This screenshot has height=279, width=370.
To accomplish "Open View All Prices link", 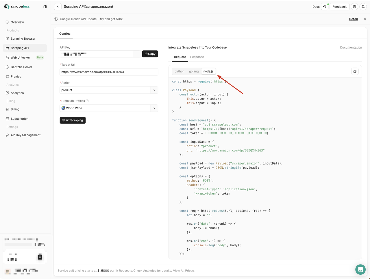I will pyautogui.click(x=184, y=271).
